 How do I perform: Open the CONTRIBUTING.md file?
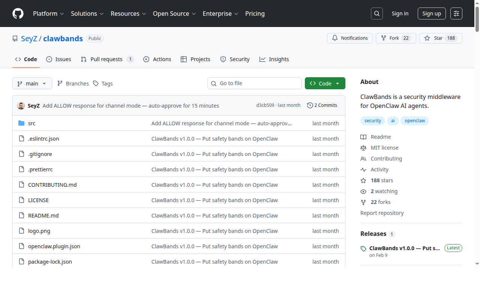click(52, 185)
